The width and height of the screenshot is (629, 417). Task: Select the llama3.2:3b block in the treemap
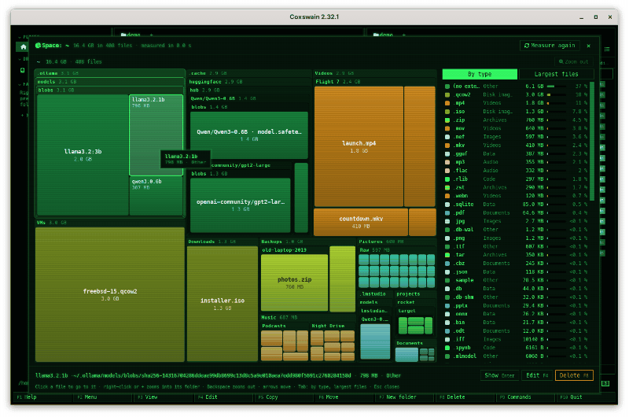(83, 155)
